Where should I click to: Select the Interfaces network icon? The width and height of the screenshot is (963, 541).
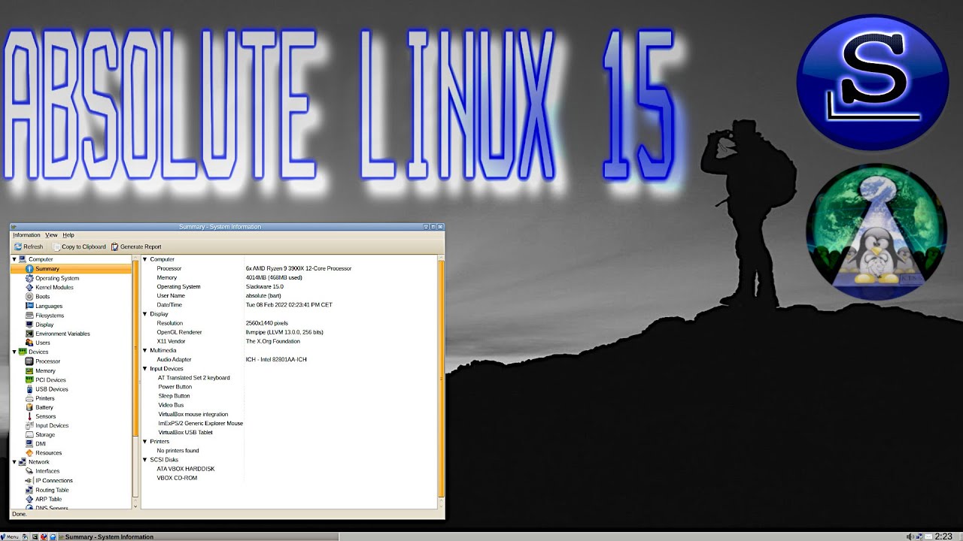point(29,471)
